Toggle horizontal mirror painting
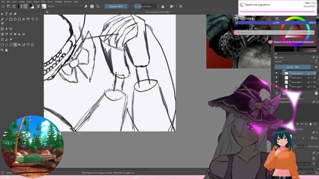 click(163, 6)
